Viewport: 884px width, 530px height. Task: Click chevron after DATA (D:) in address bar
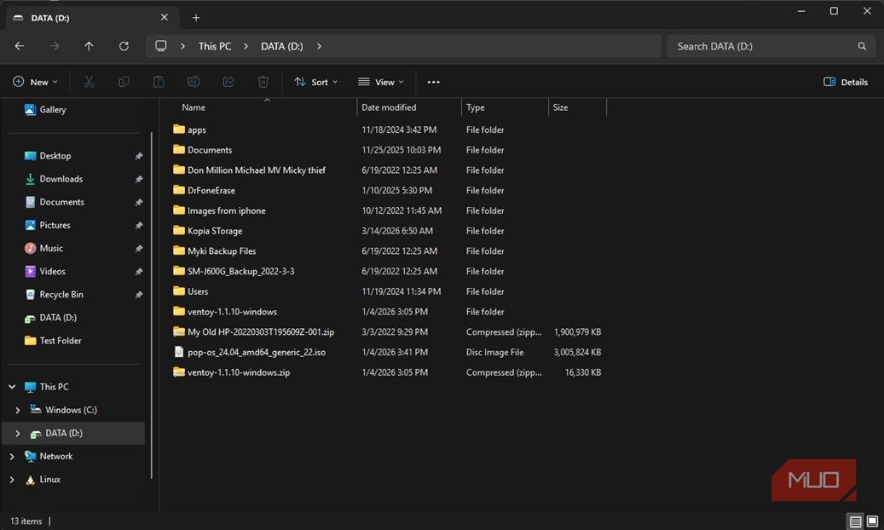pyautogui.click(x=319, y=46)
